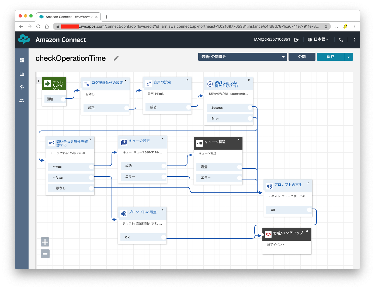Click 音声: Mizuki text in voice block
375x289 pixels.
click(x=156, y=94)
